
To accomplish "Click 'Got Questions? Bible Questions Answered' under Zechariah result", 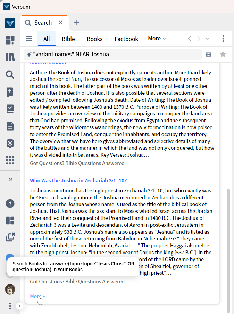I will coord(77,282).
